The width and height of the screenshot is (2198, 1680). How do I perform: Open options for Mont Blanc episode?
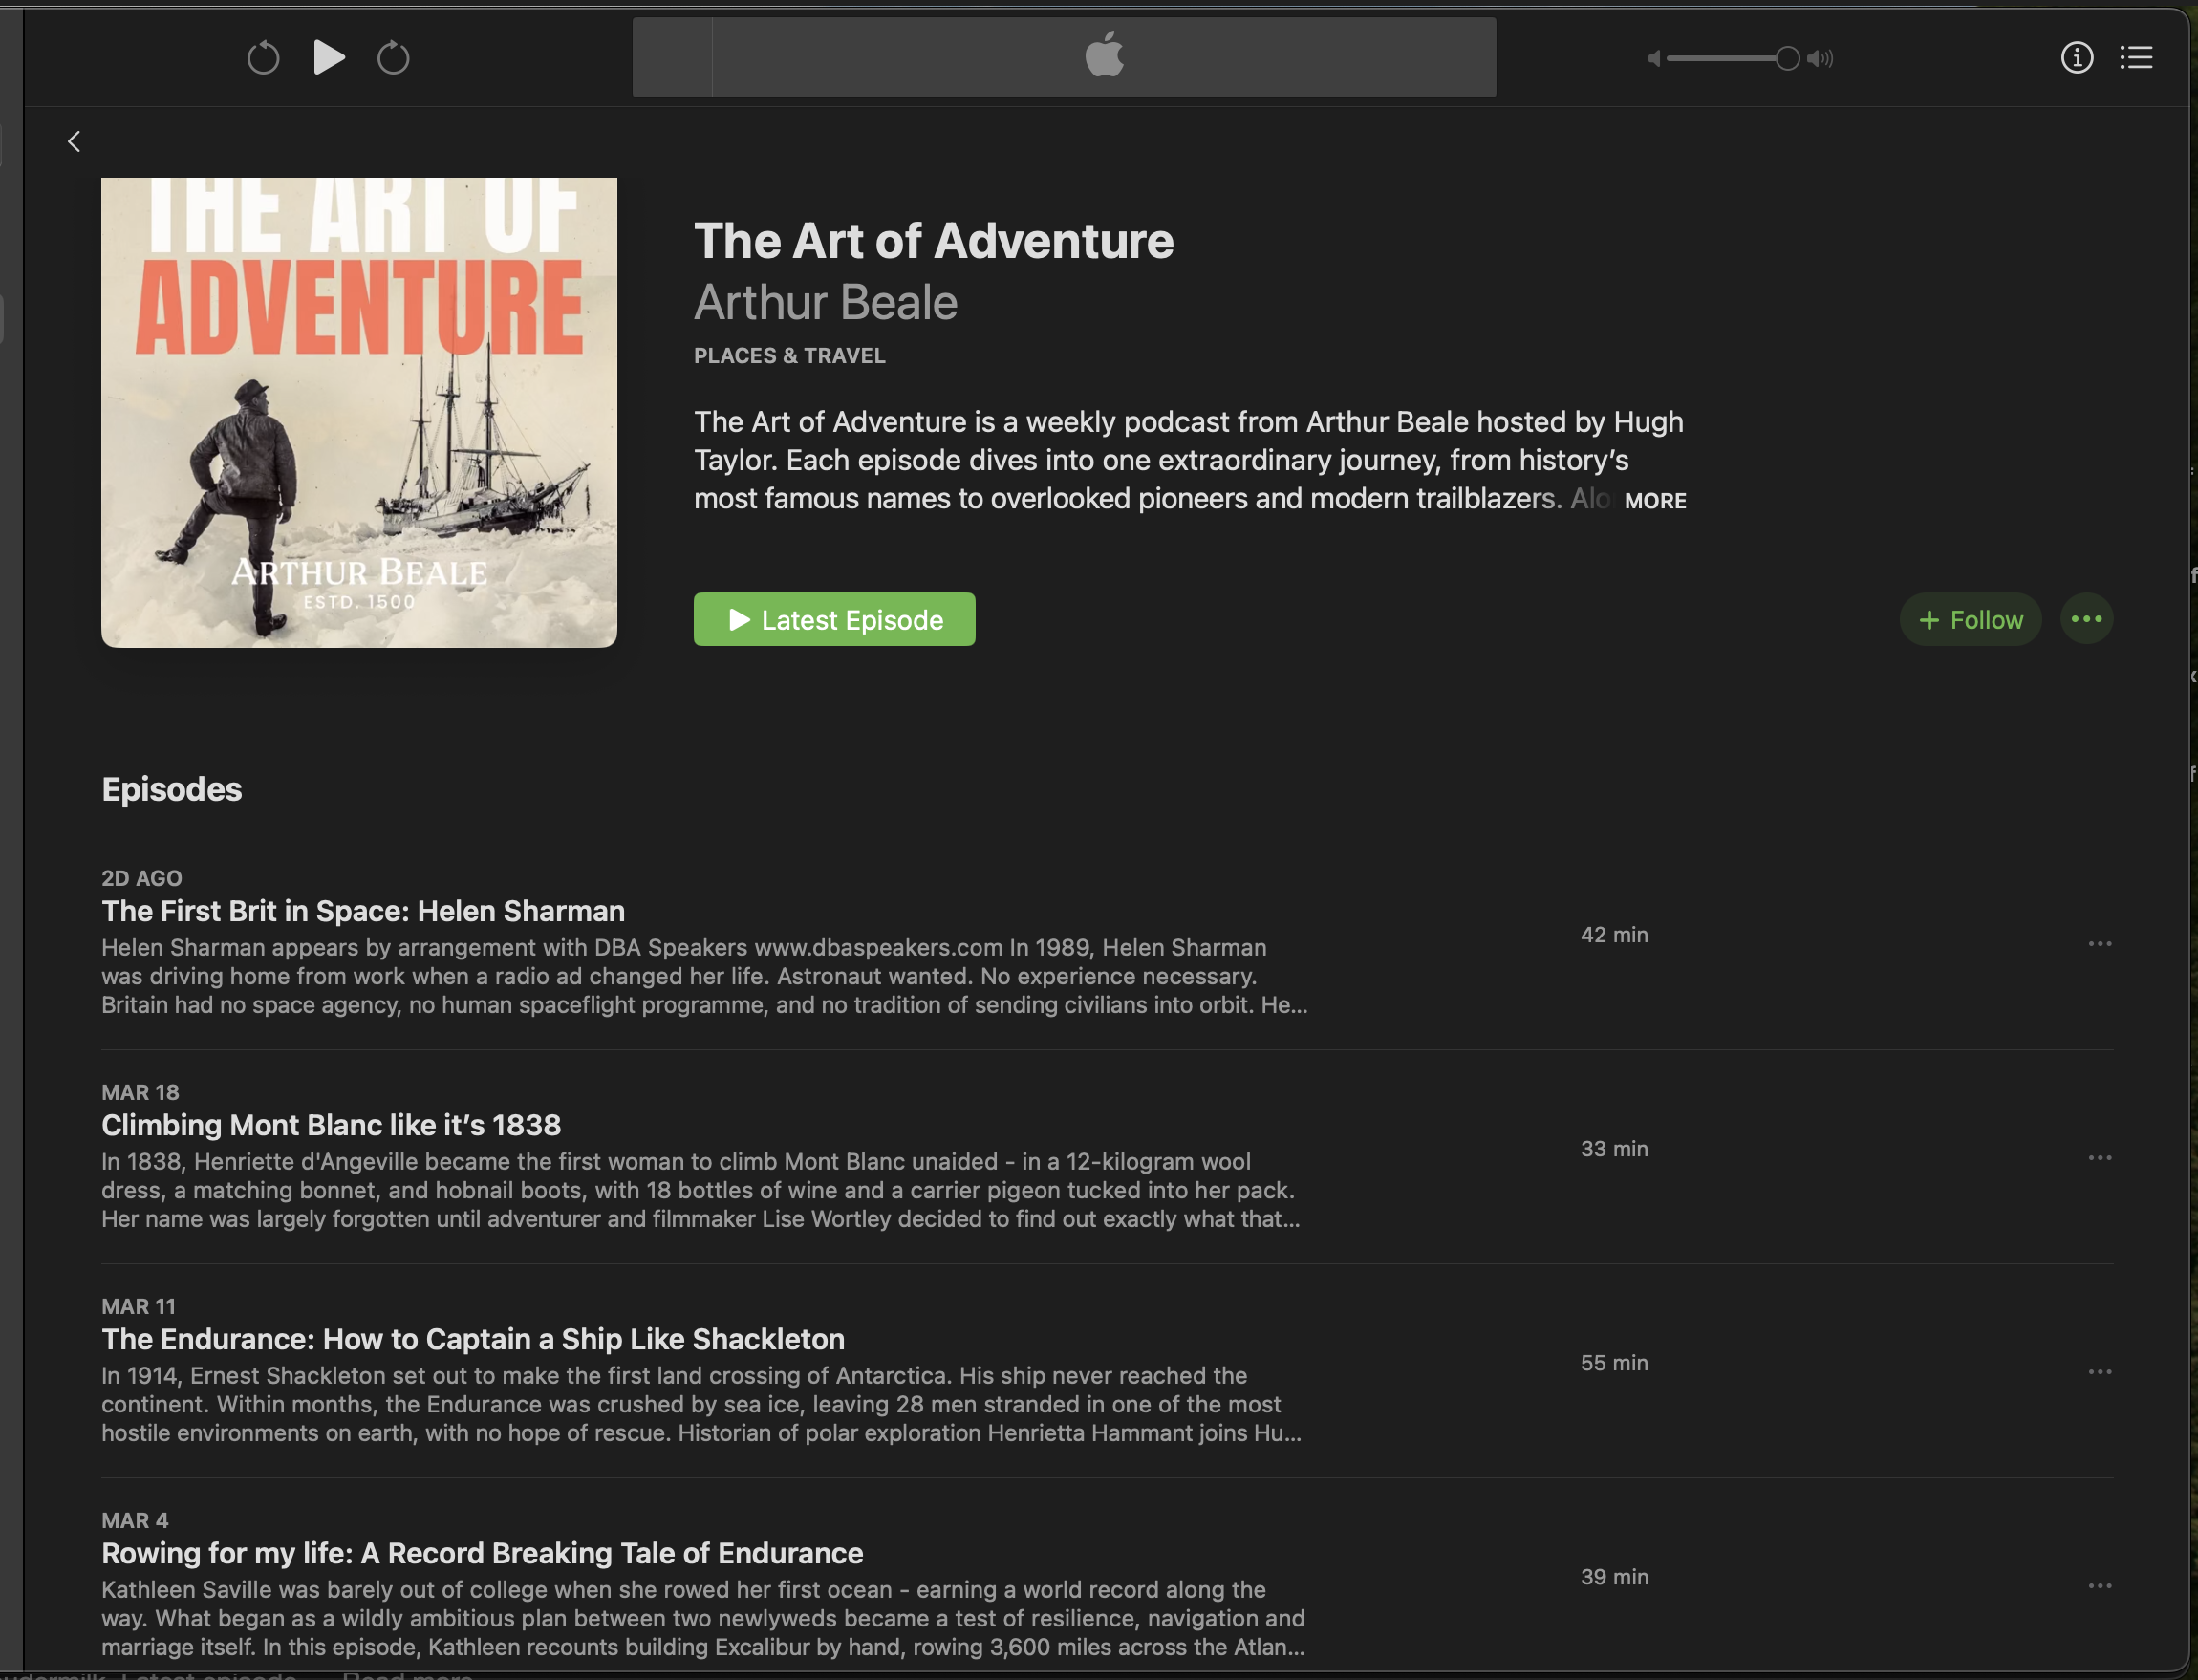[2100, 1158]
